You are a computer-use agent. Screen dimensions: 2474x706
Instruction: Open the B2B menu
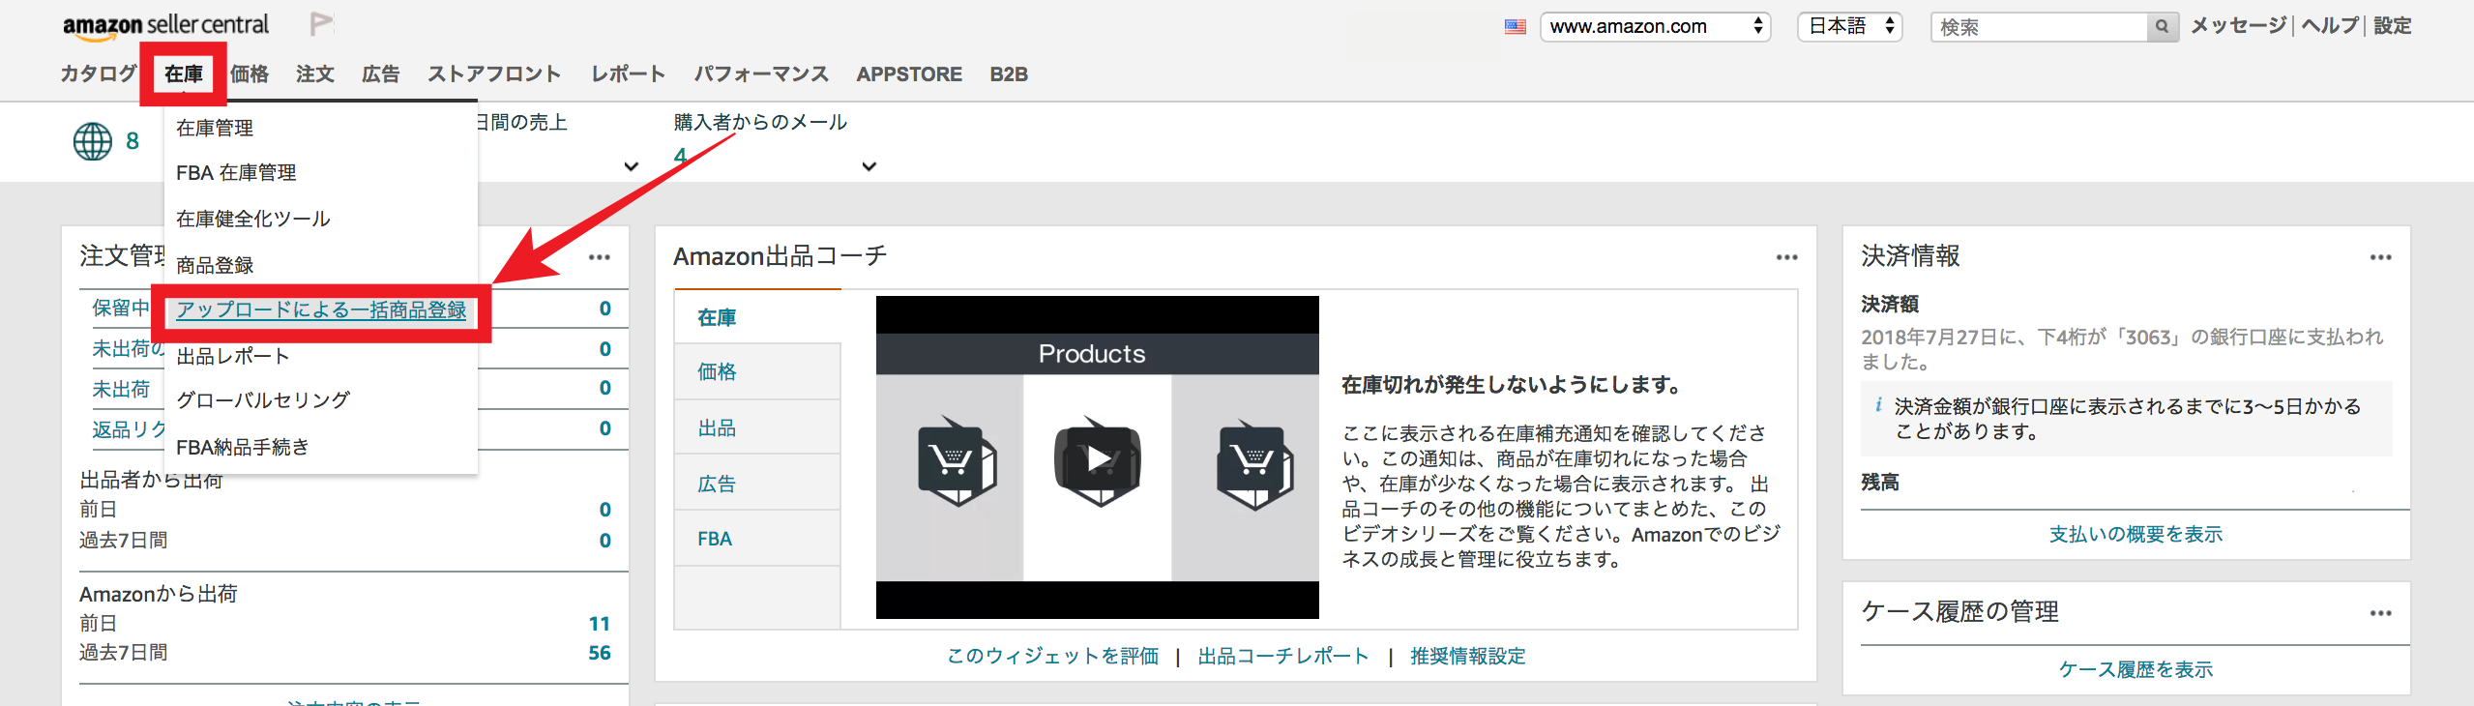click(x=1009, y=74)
